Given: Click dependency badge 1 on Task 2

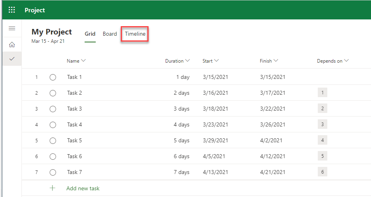Looking at the screenshot, I should point(322,93).
